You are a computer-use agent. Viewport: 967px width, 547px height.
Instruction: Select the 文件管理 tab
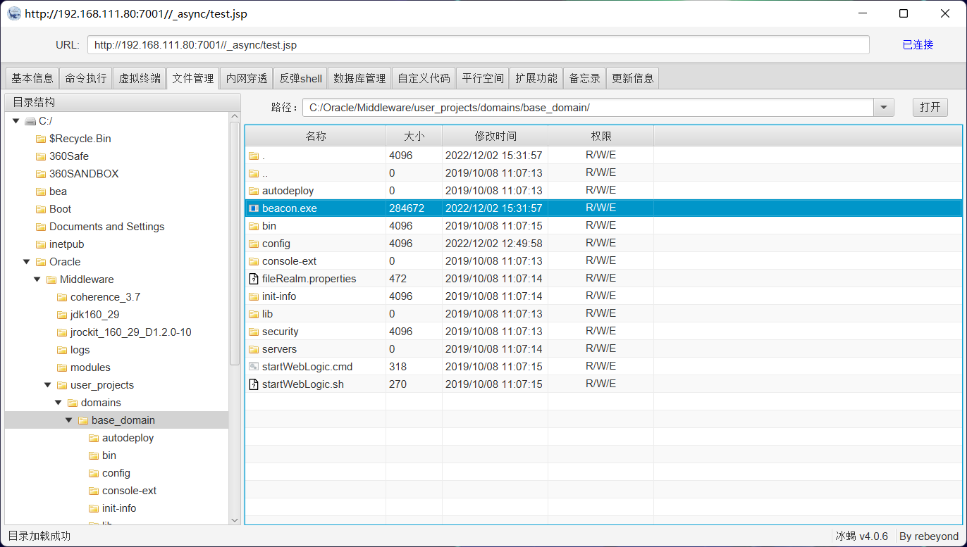click(193, 78)
